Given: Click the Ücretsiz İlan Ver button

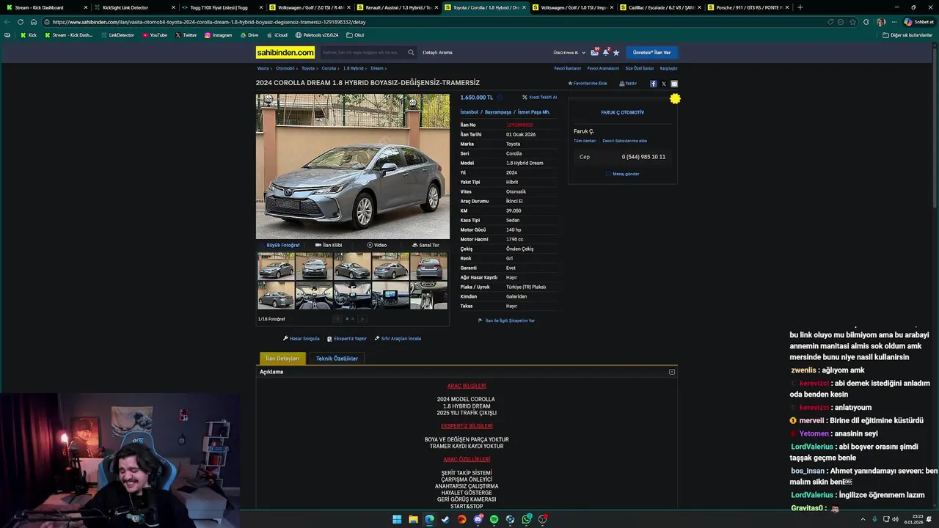Looking at the screenshot, I should (651, 53).
